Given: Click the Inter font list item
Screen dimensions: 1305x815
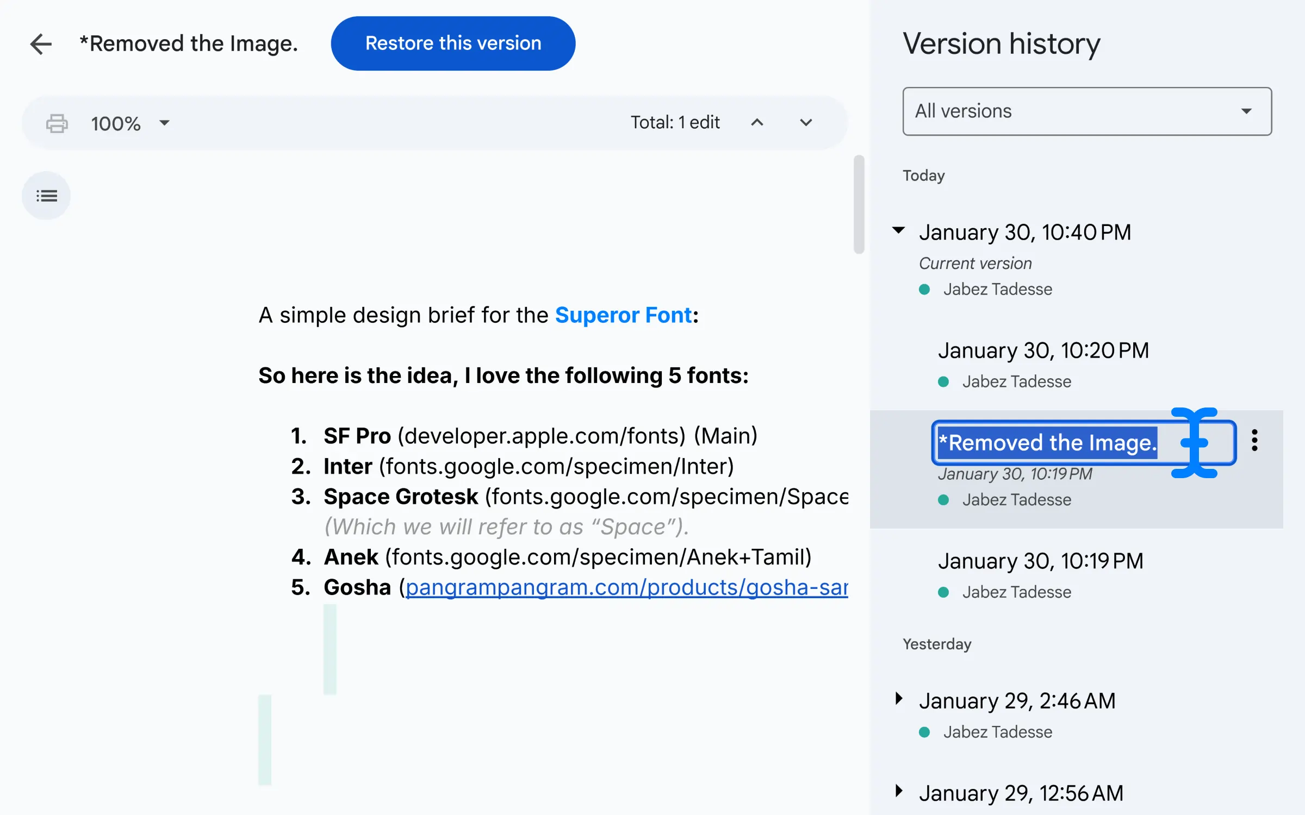Looking at the screenshot, I should click(x=529, y=466).
